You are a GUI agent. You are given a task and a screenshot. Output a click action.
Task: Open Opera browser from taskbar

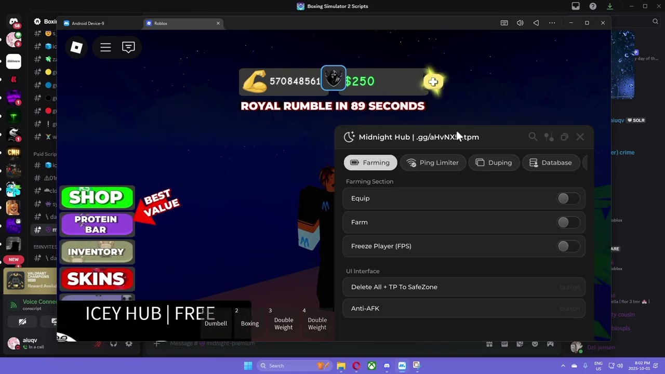[x=356, y=366]
